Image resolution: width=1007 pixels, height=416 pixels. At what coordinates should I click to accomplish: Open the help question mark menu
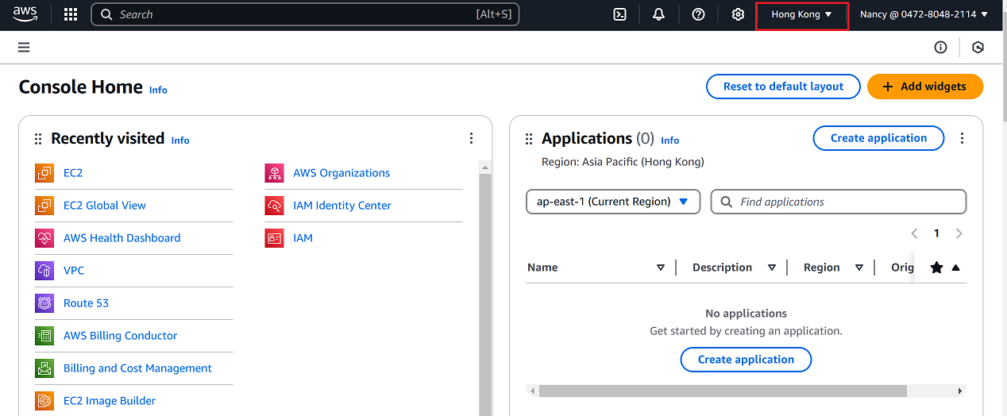click(x=698, y=14)
